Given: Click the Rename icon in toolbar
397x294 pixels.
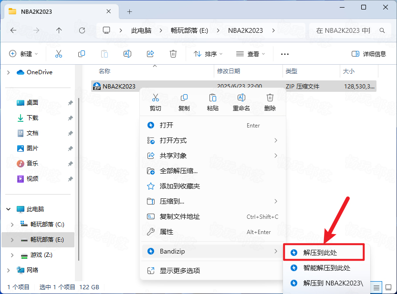Looking at the screenshot, I should [127, 54].
